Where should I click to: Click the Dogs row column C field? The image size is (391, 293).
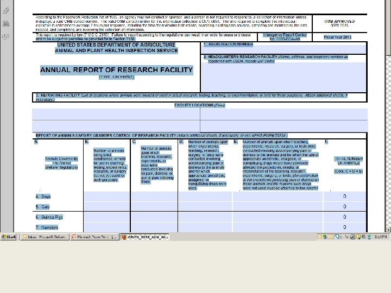tap(154, 196)
